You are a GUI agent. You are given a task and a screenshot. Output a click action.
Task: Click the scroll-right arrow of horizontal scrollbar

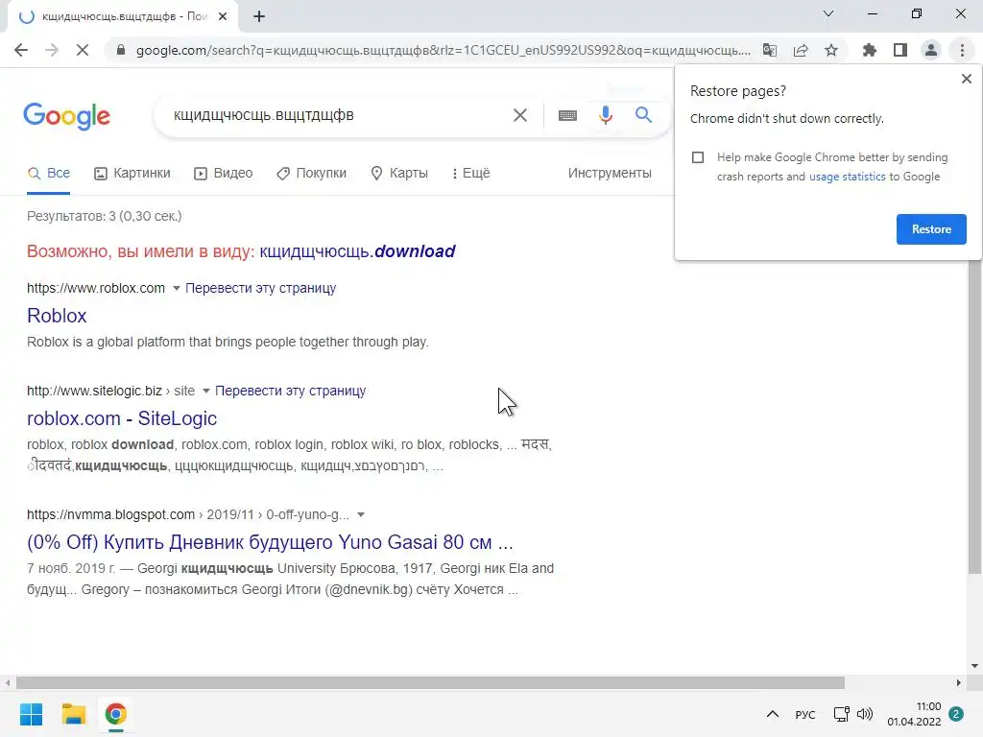coord(959,682)
